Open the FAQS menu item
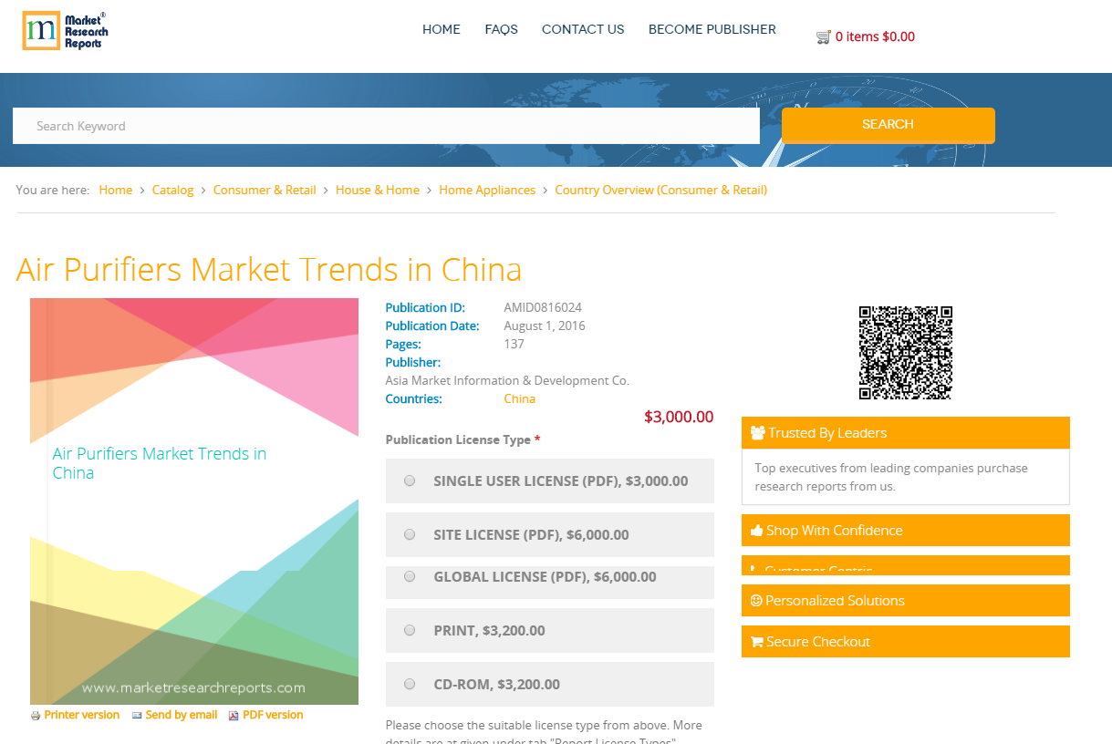The width and height of the screenshot is (1112, 744). point(501,29)
